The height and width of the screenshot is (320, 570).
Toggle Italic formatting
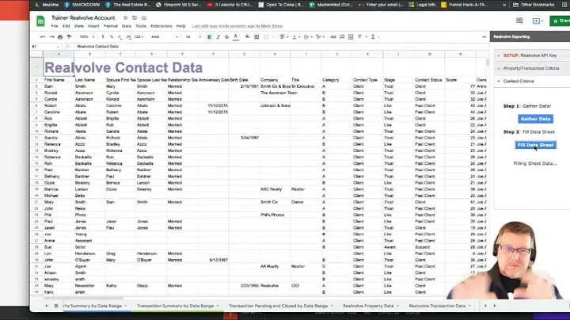(x=218, y=36)
